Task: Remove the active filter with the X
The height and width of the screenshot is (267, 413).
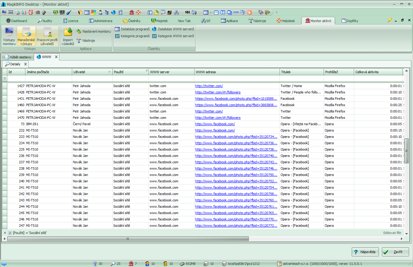Action: (5, 233)
